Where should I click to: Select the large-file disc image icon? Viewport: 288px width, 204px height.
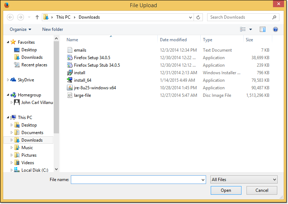pos(70,95)
